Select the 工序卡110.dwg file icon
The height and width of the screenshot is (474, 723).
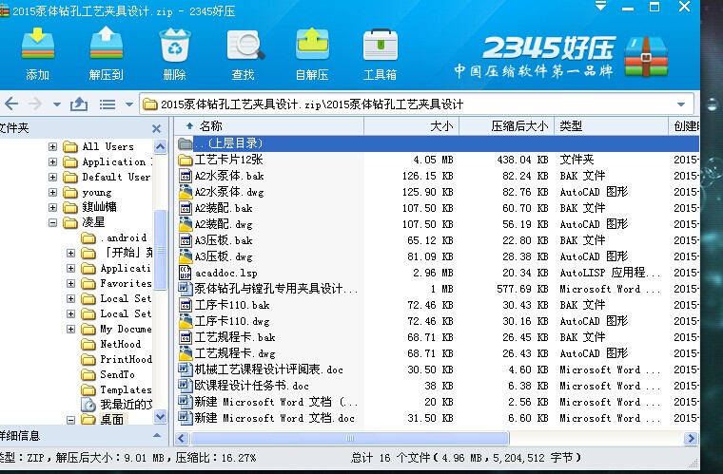click(186, 321)
